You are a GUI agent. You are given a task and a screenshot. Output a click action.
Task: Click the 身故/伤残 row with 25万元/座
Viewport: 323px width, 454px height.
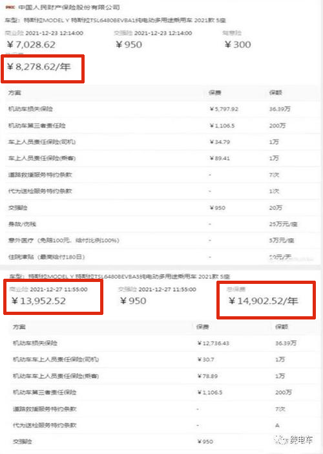click(162, 224)
